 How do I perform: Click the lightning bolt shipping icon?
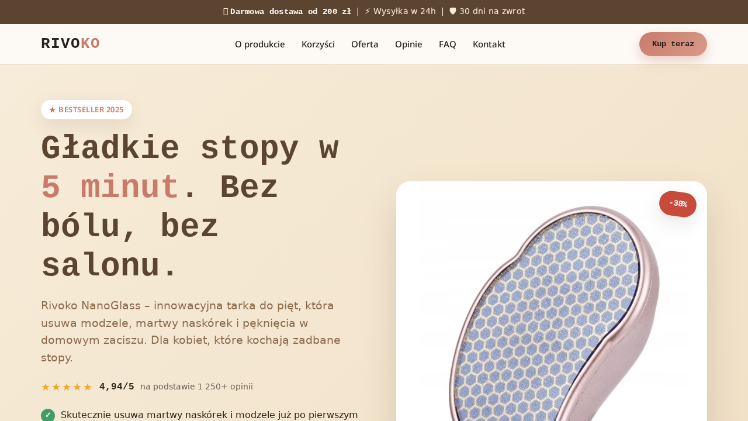point(368,11)
